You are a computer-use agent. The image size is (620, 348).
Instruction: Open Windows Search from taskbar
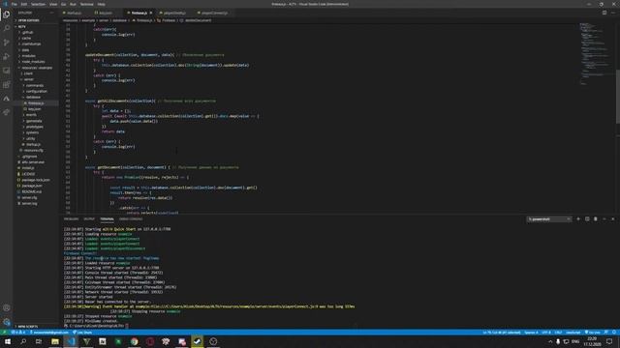coord(23,341)
